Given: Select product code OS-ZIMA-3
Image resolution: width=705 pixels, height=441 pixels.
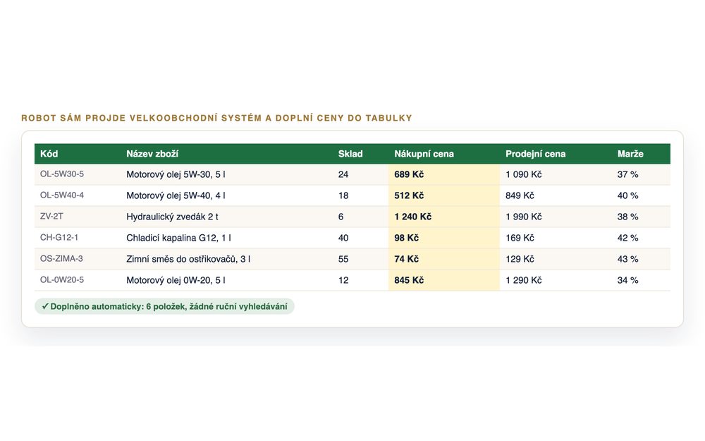Looking at the screenshot, I should tap(61, 259).
